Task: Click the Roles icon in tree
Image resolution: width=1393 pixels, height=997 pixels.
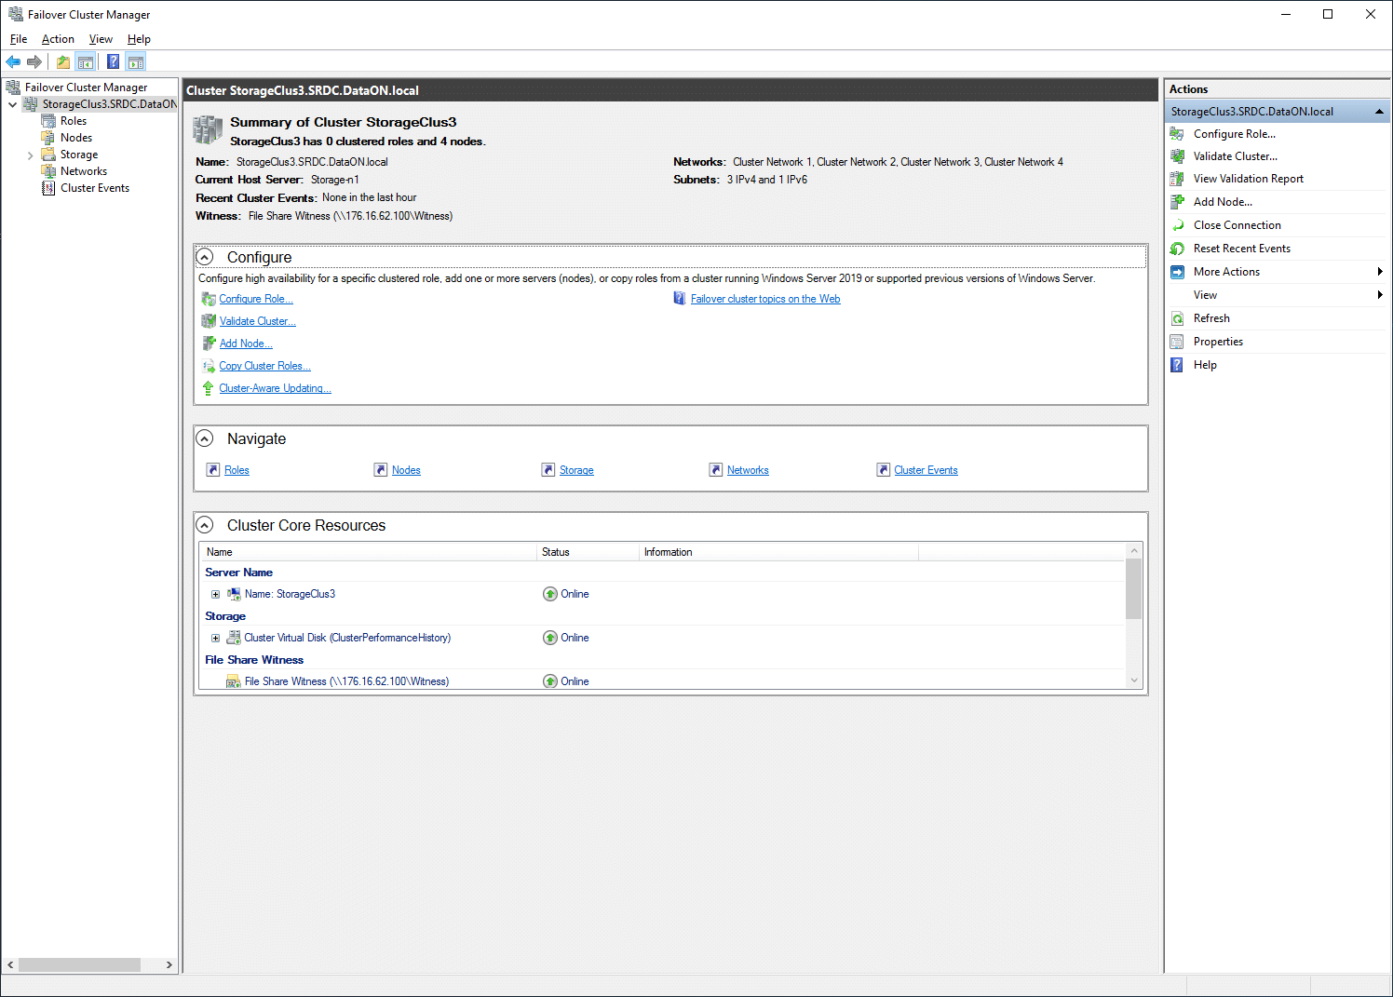Action: (x=48, y=121)
